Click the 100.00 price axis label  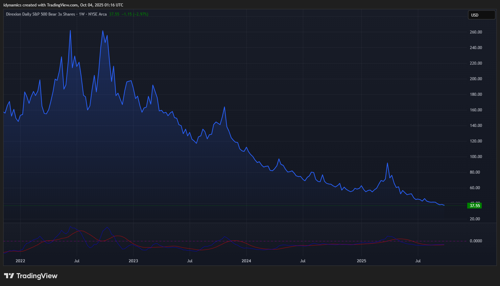coord(476,157)
